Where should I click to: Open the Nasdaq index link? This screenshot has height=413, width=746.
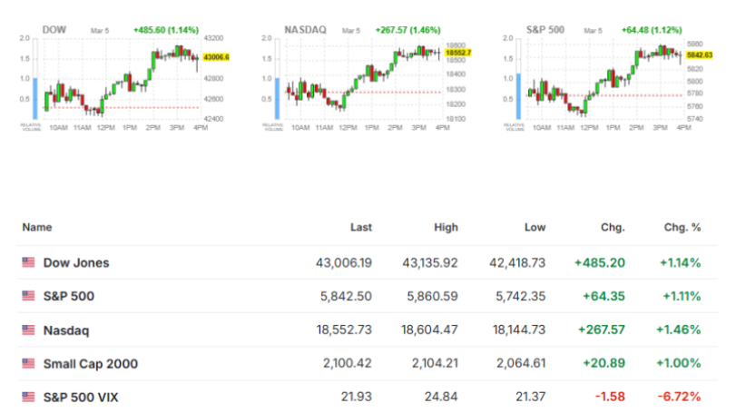[66, 330]
